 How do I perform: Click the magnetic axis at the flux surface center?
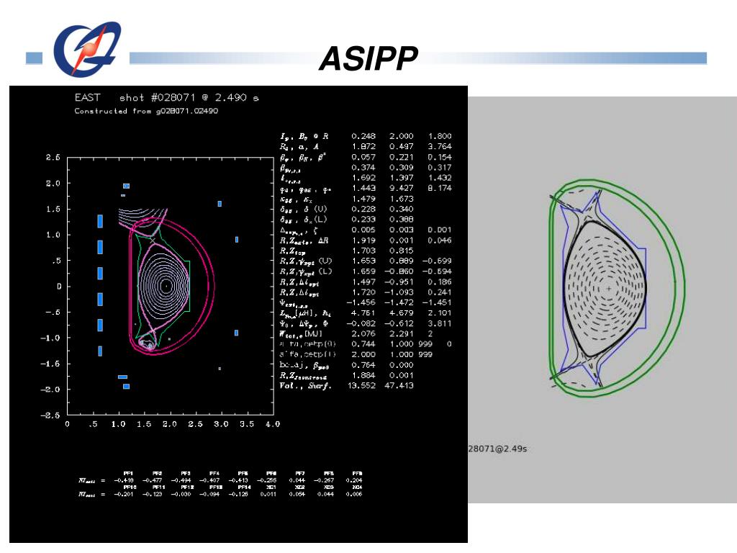[x=166, y=286]
